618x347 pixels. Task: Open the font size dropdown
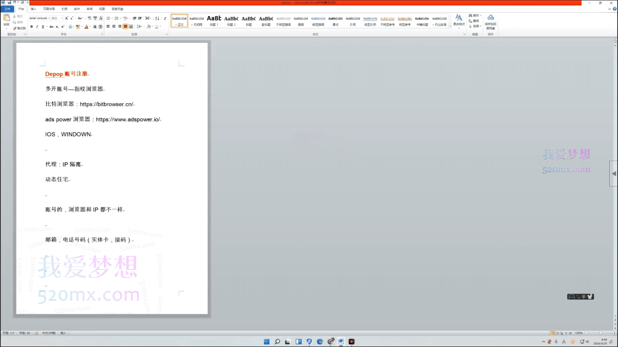pyautogui.click(x=62, y=18)
